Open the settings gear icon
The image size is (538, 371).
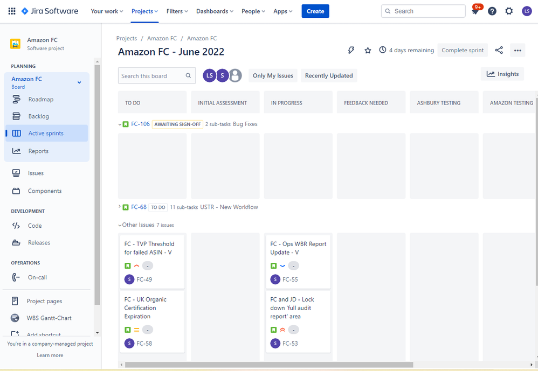coord(509,11)
